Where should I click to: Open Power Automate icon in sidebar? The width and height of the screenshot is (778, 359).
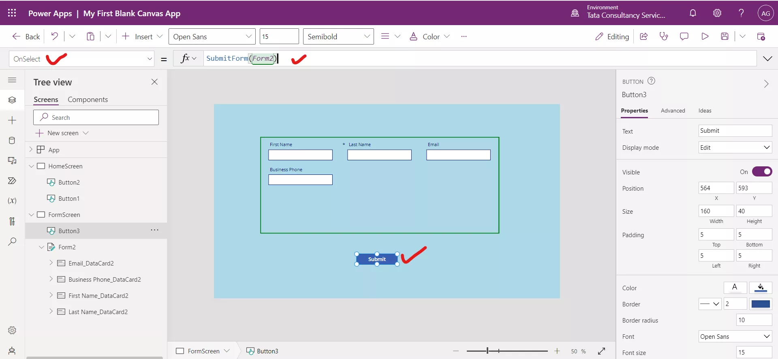12,181
